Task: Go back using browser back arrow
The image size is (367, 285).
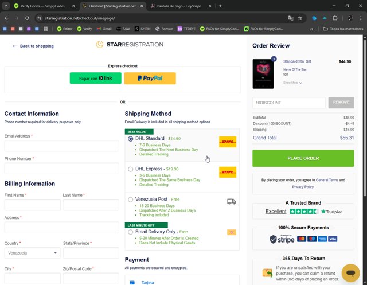Action: [6, 18]
